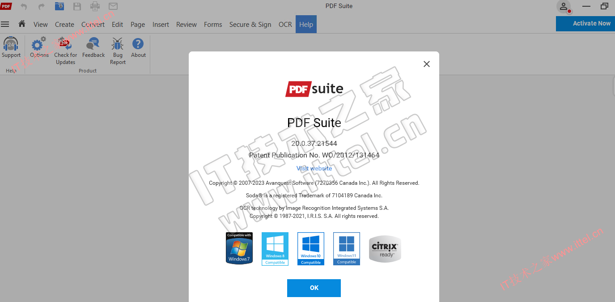The image size is (615, 302).
Task: Click the undo arrow icon
Action: [24, 6]
